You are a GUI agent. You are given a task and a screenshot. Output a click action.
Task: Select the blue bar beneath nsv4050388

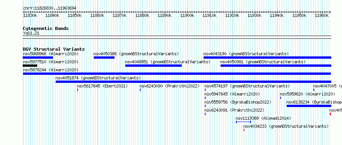(104, 58)
